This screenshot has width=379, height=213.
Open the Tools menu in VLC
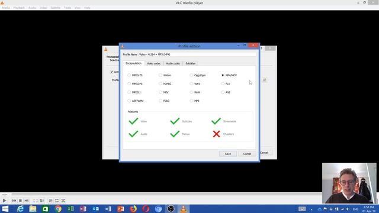pos(68,8)
